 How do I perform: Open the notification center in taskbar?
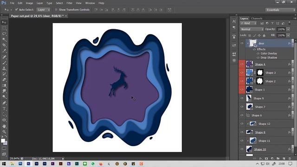point(290,164)
